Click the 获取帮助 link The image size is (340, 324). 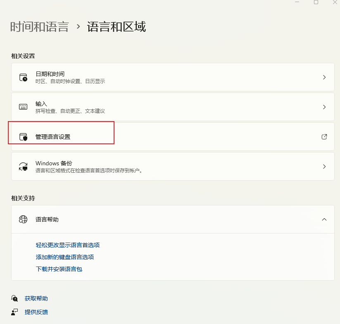(x=36, y=298)
